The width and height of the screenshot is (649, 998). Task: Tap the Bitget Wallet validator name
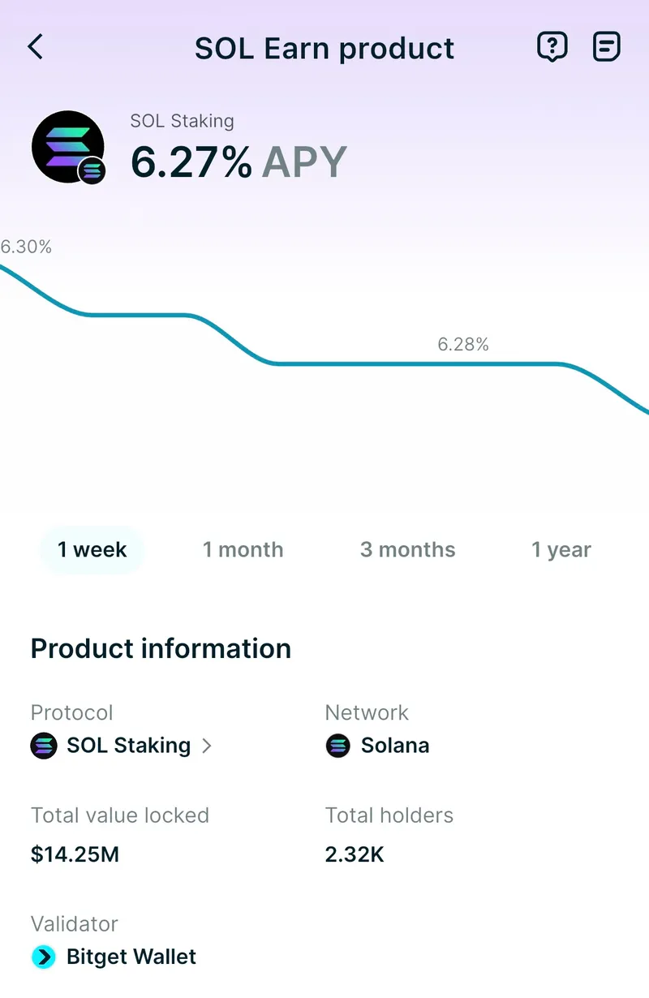[x=131, y=957]
